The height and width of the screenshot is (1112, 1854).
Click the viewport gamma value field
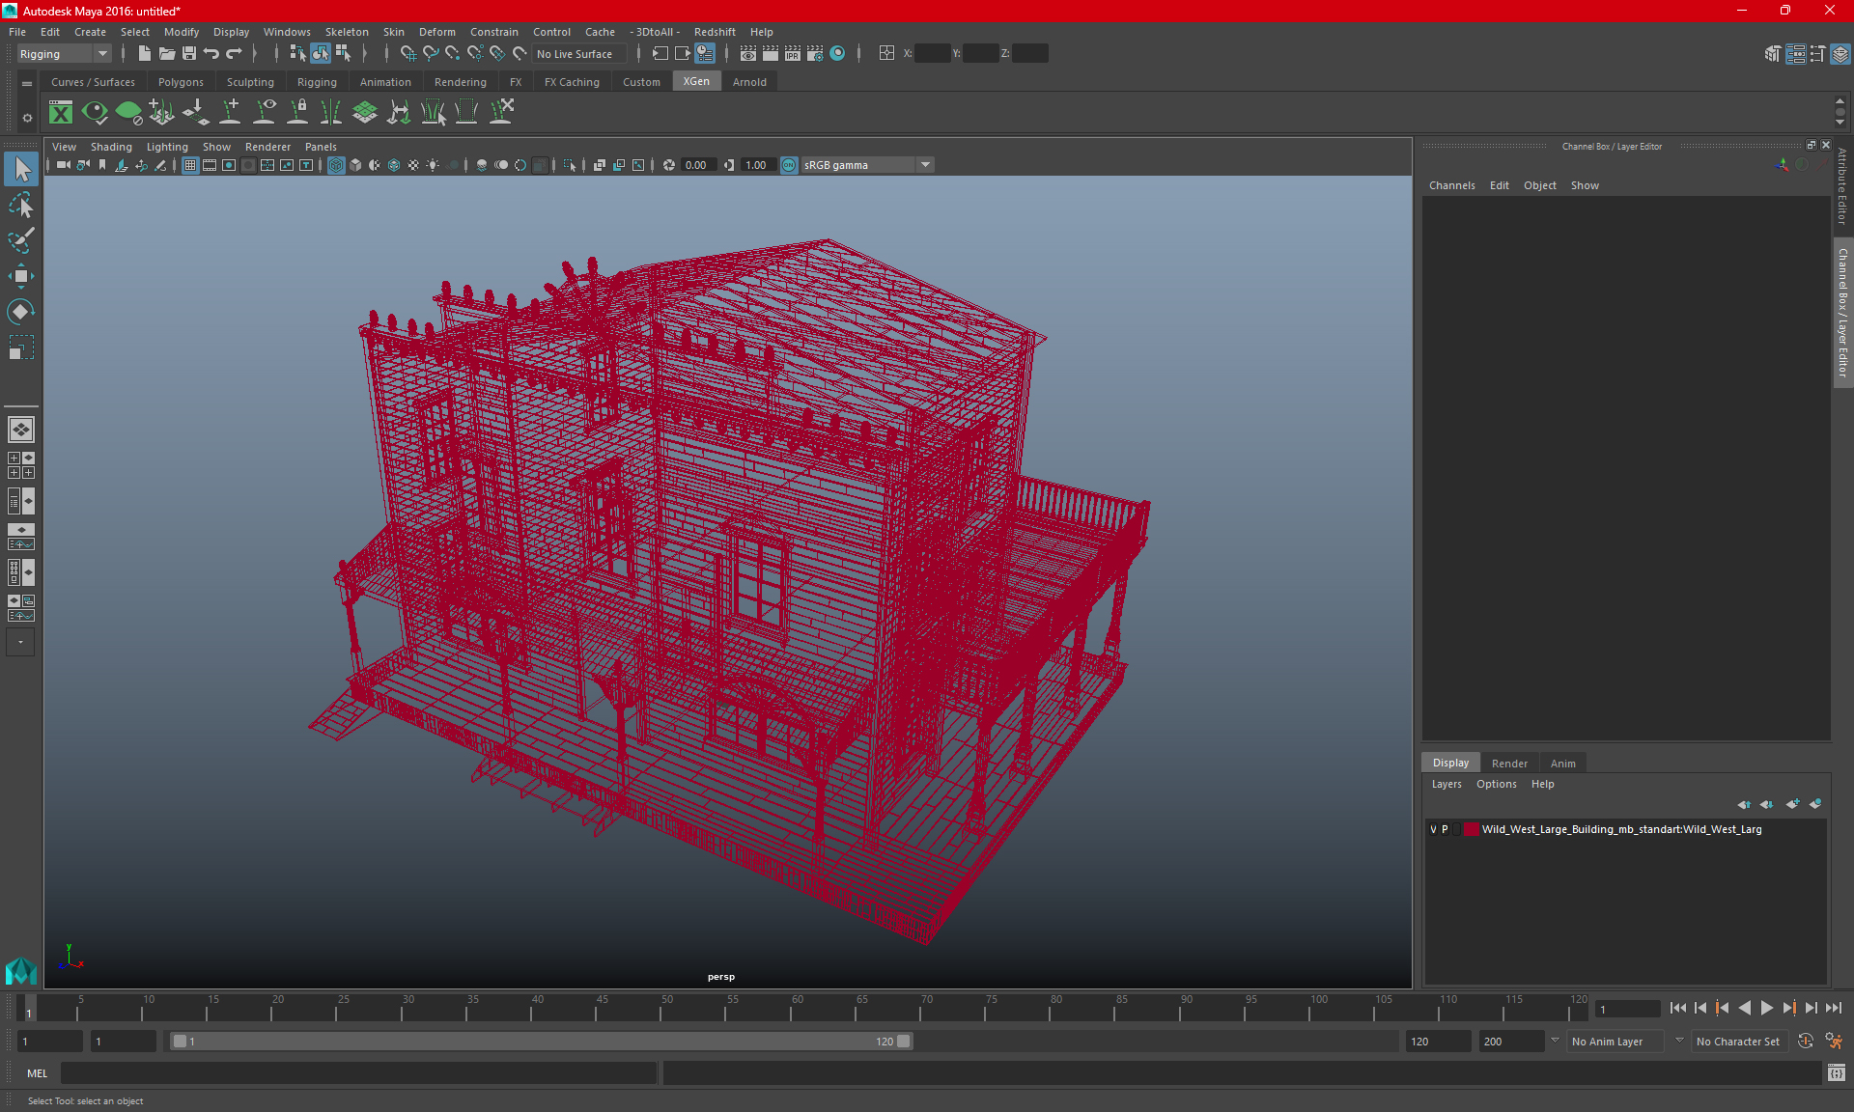pos(757,165)
